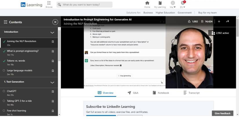Open My Learning book icon
The width and height of the screenshot is (239, 119).
(x=160, y=3)
